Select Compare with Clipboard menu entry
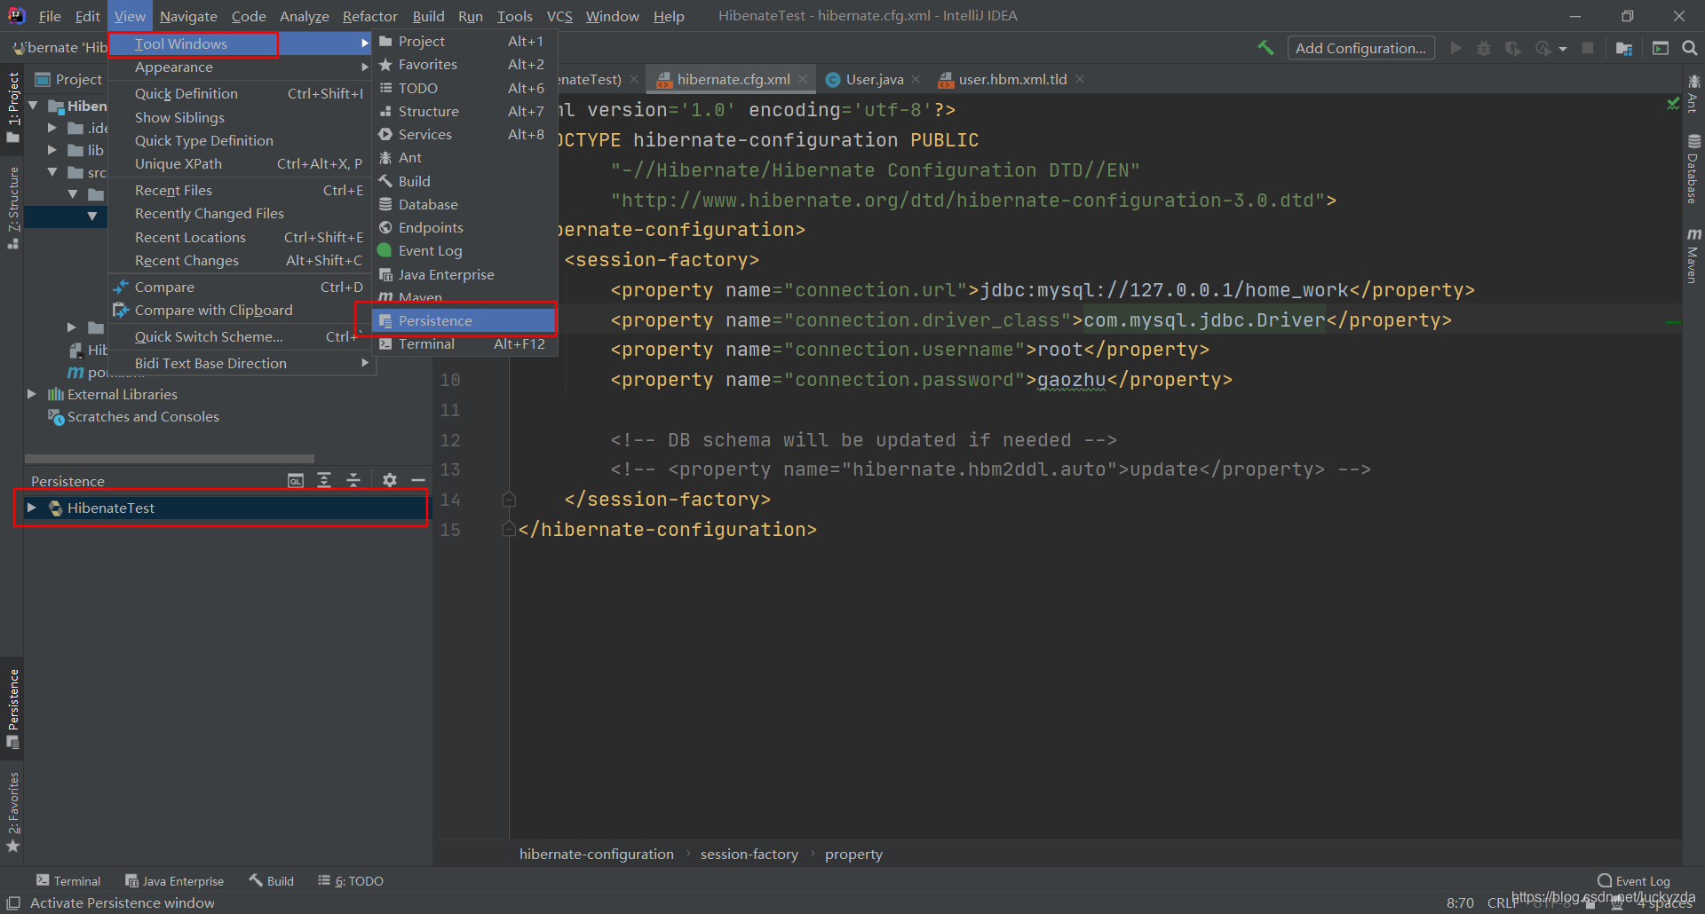This screenshot has height=914, width=1705. pyautogui.click(x=242, y=311)
